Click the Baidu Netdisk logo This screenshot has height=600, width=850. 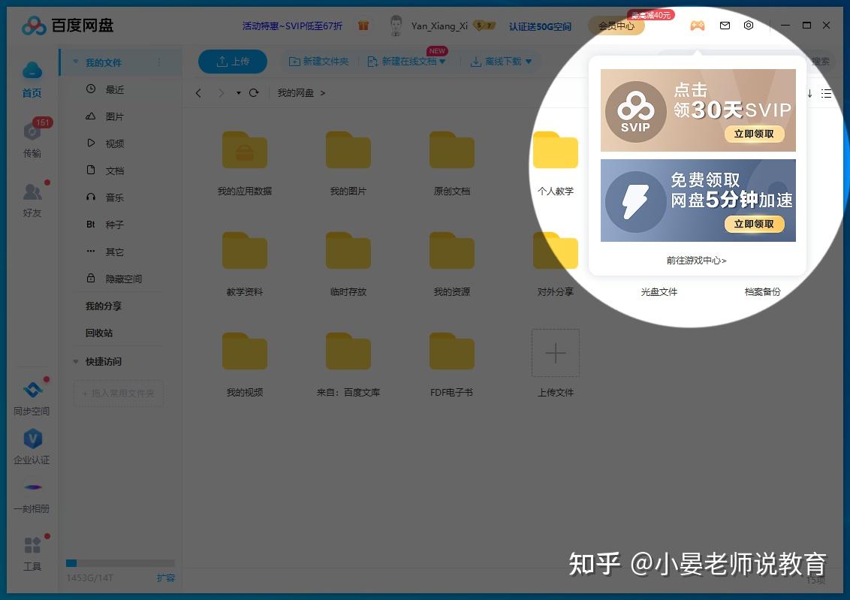tap(68, 26)
